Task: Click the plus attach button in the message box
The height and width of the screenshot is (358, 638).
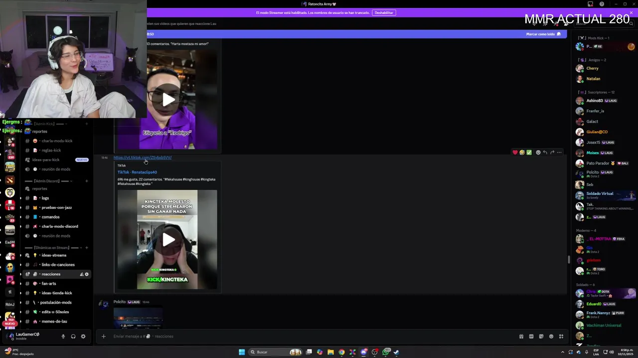Action: point(104,336)
